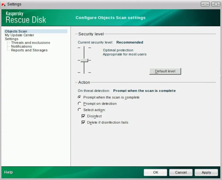Image resolution: width=222 pixels, height=180 pixels.
Task: Select Objects Scan in the sidebar
Action: (36, 31)
